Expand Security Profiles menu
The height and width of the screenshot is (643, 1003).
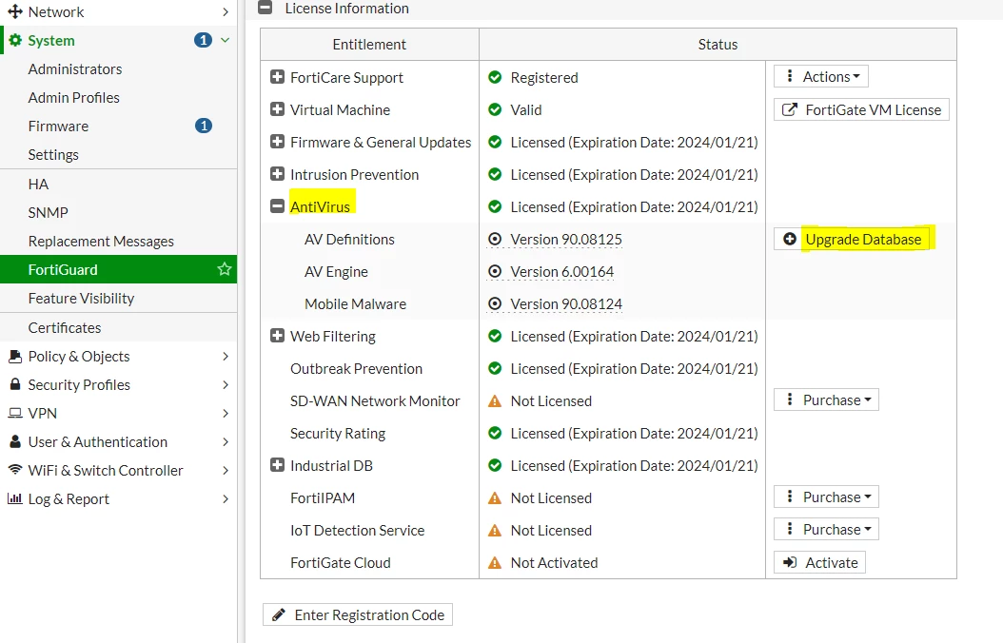coord(118,385)
